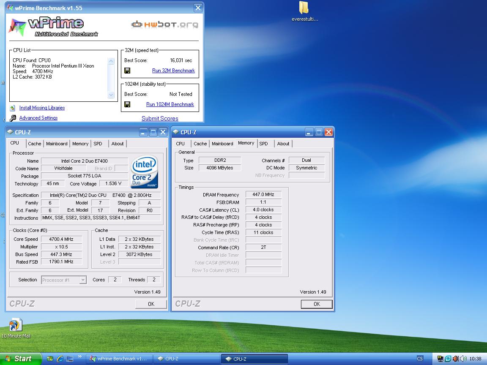This screenshot has width=487, height=365.
Task: Minimize the right CPU-Z window
Action: click(309, 132)
